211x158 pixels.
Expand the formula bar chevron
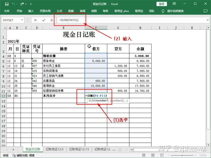tap(207, 20)
